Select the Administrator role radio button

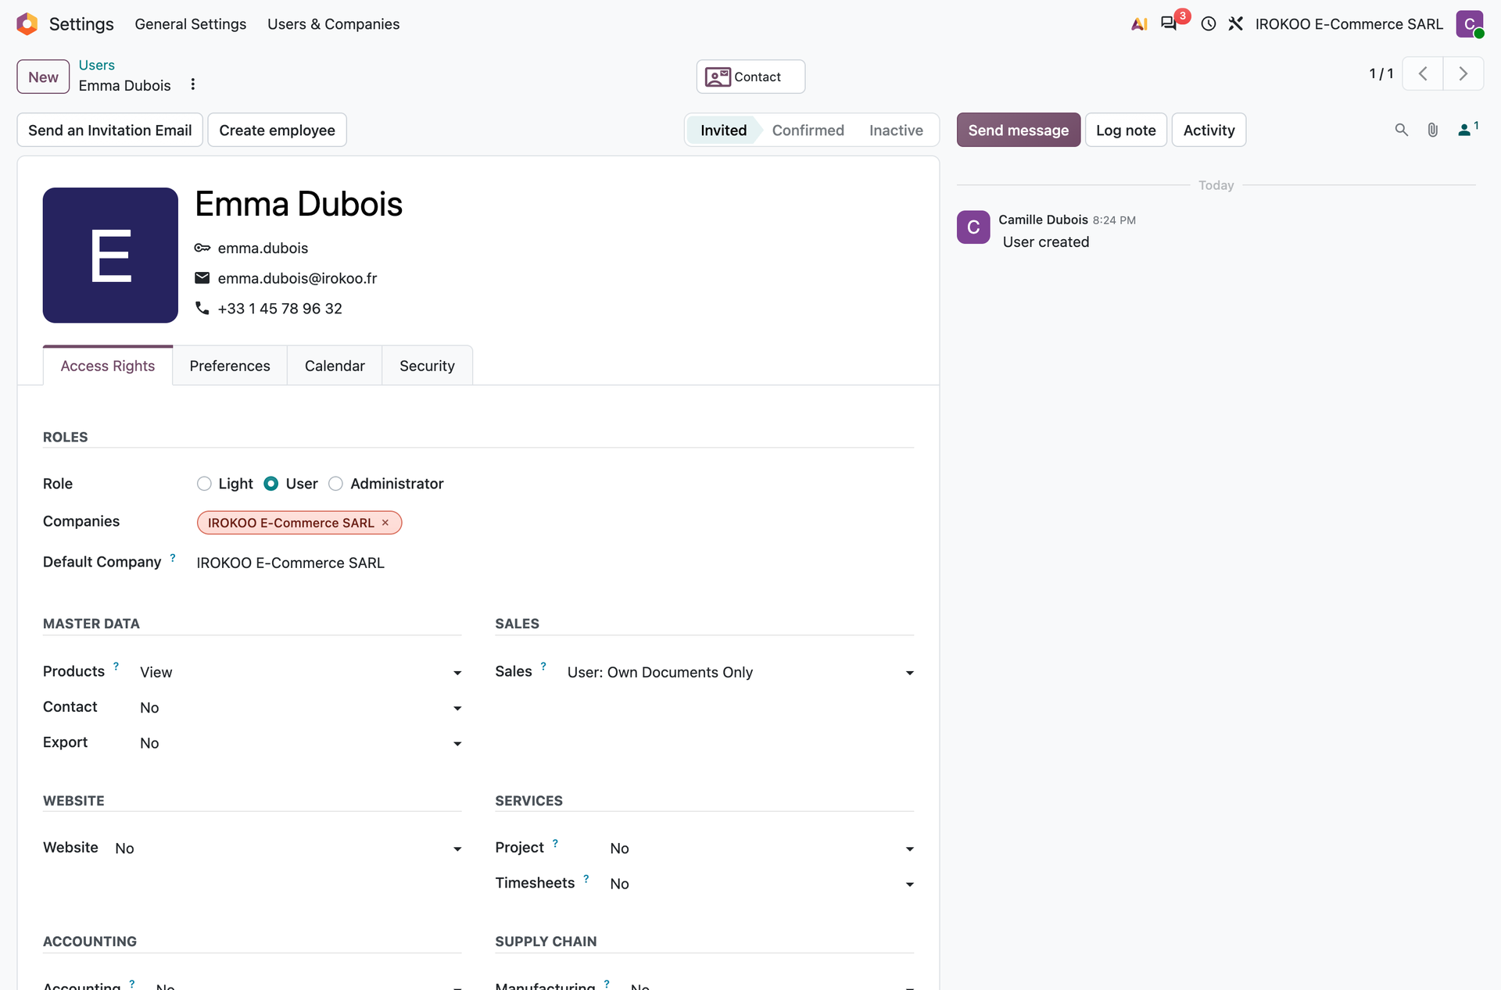pos(335,484)
